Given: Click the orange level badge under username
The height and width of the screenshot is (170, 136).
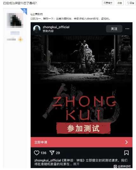Looking at the screenshot, I should coord(20,39).
